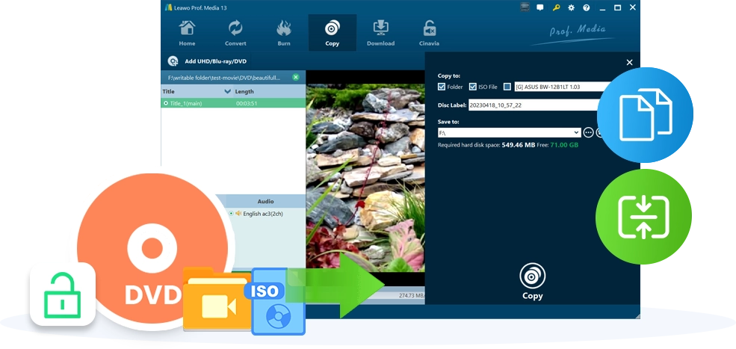
Task: Expand the Save to path dropdown
Action: (x=575, y=132)
